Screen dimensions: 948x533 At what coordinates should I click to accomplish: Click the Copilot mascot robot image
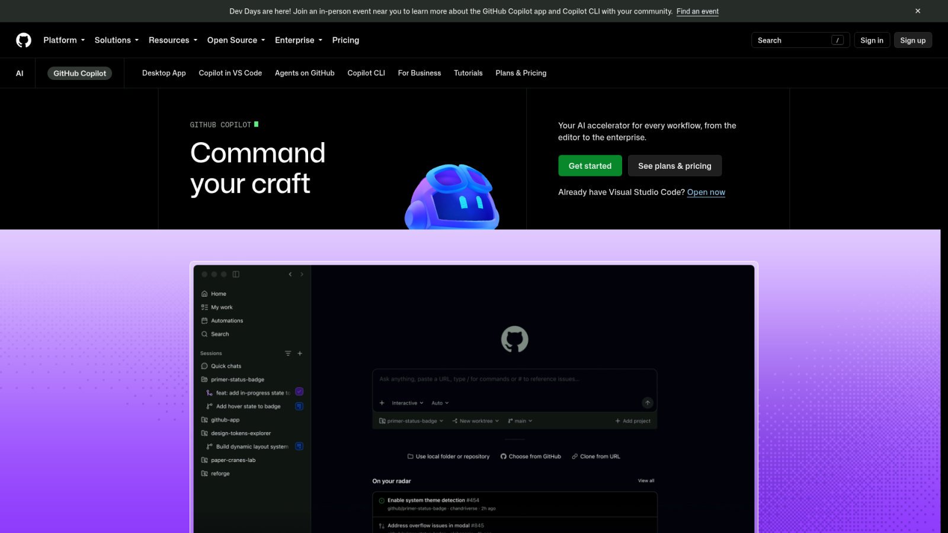(x=452, y=197)
